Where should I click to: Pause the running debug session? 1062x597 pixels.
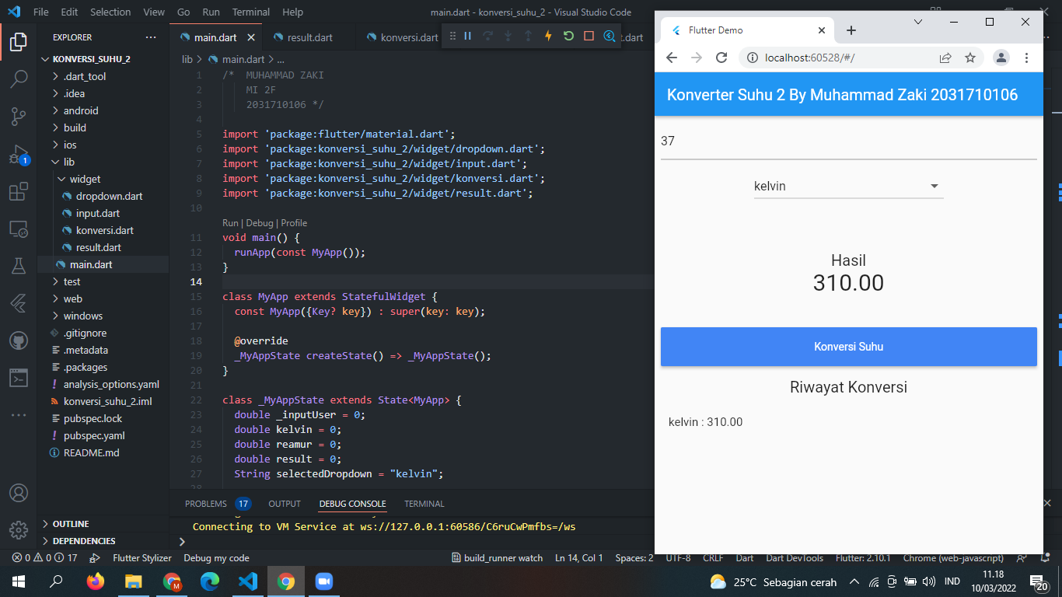coord(467,37)
